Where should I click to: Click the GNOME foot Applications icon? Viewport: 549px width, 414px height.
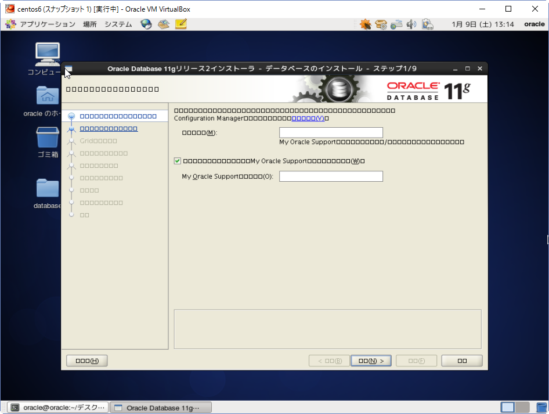pyautogui.click(x=11, y=24)
